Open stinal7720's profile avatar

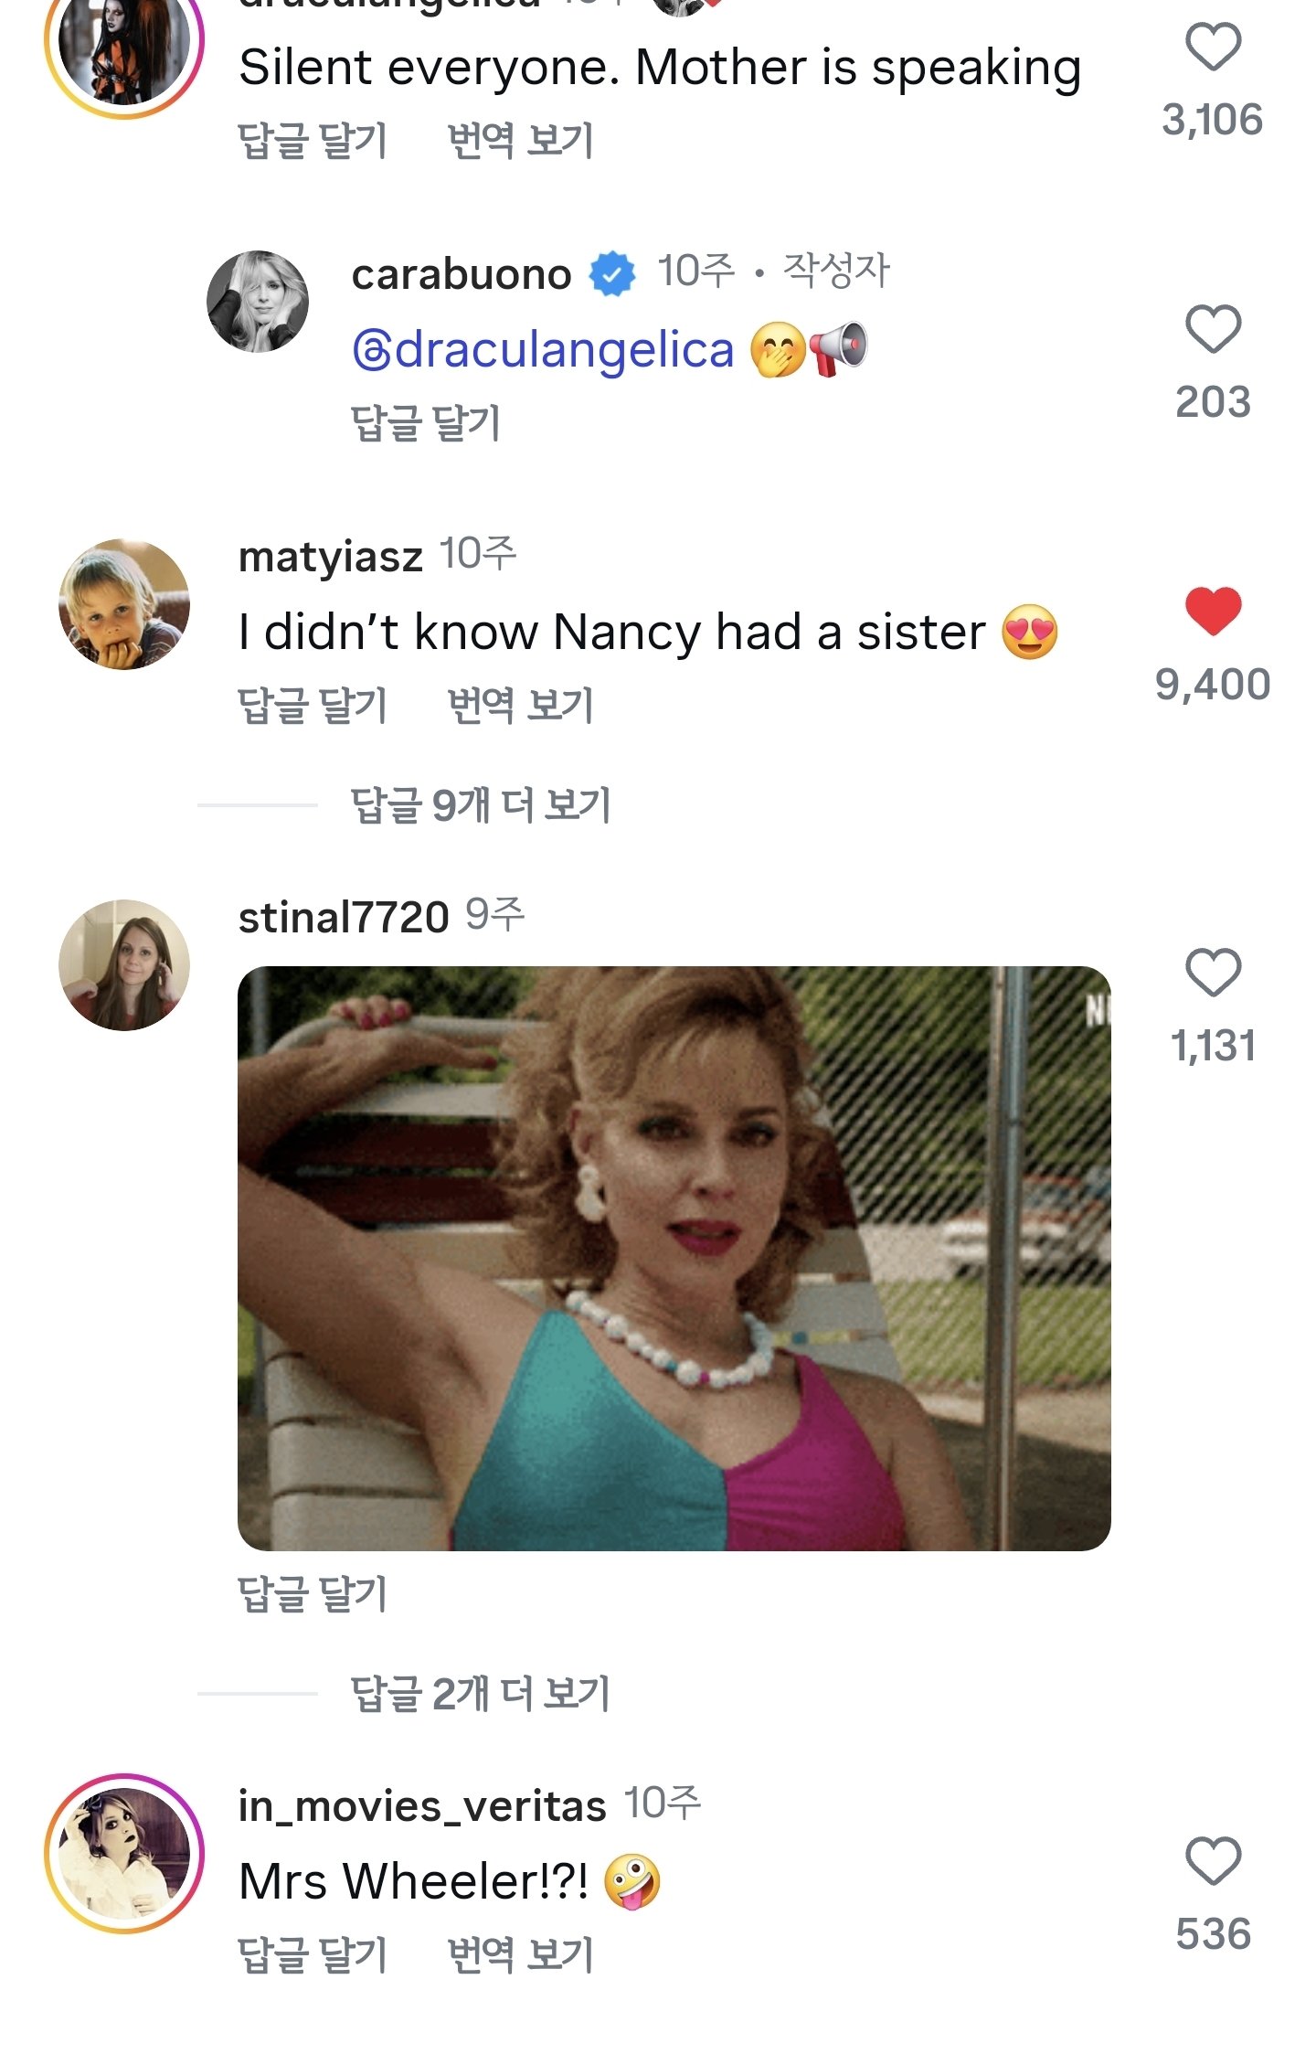pos(124,965)
